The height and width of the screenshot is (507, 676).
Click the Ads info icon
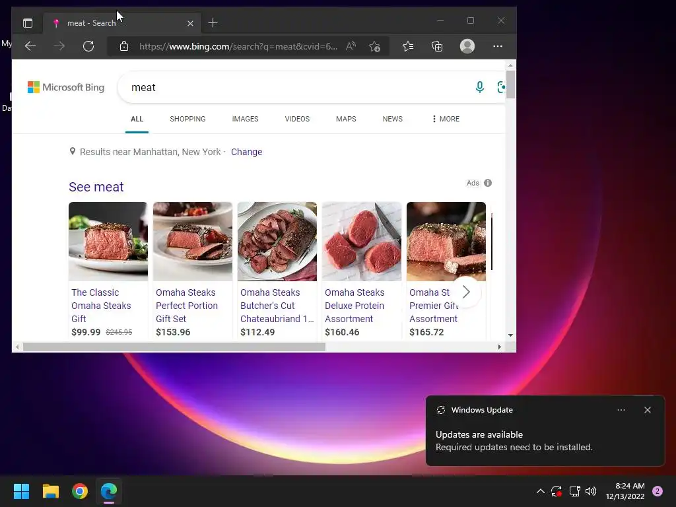pyautogui.click(x=488, y=183)
